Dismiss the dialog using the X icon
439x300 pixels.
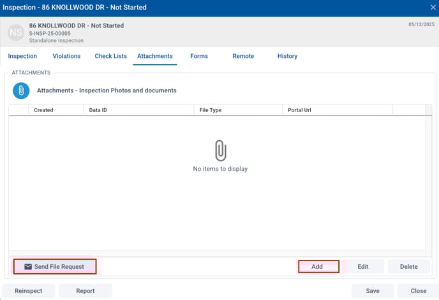[x=433, y=8]
